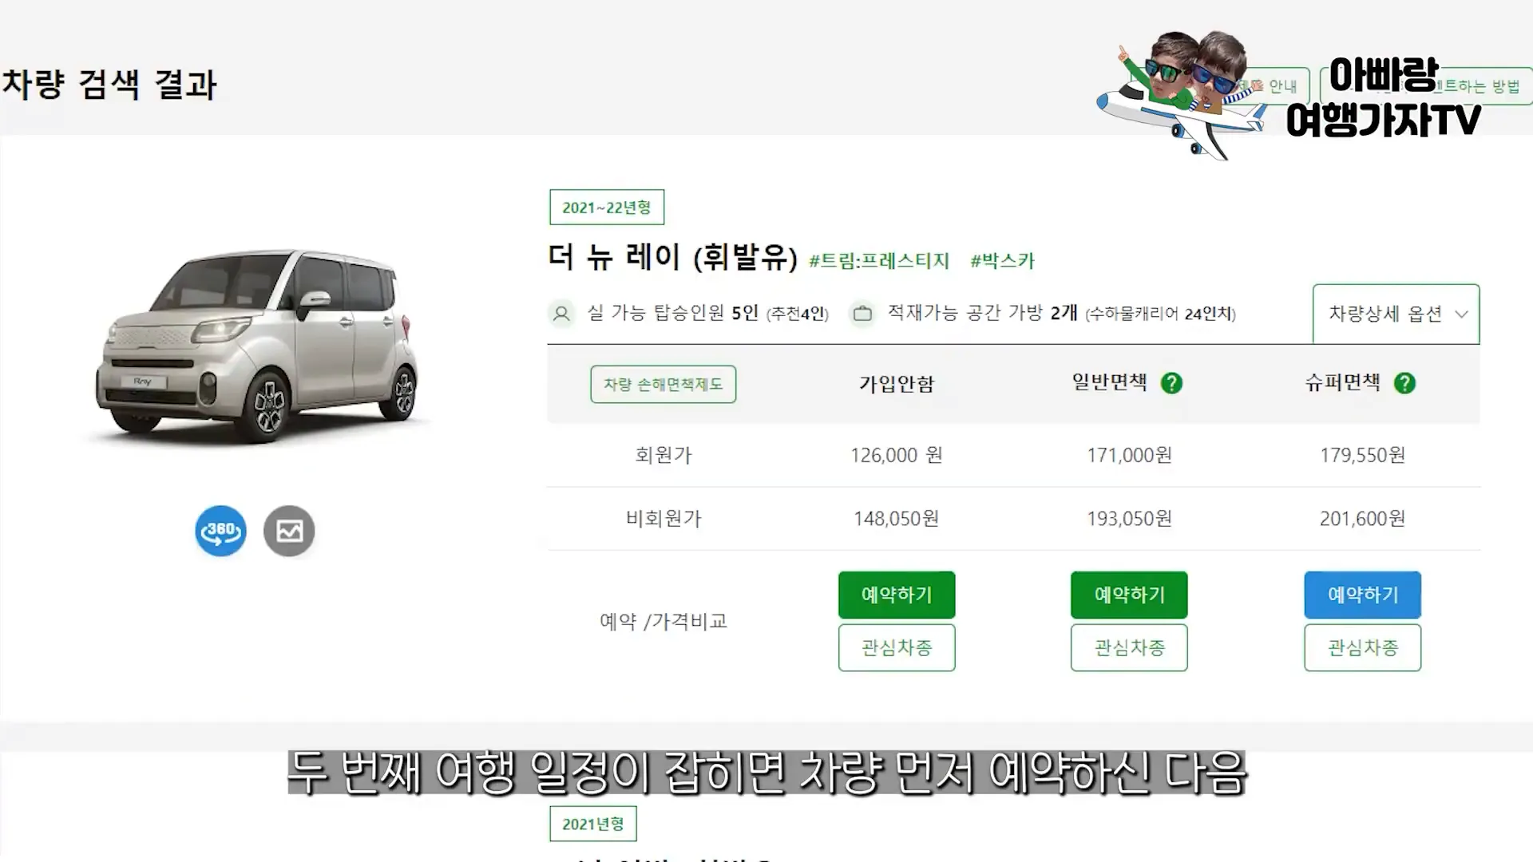The width and height of the screenshot is (1533, 862).
Task: Reserve with 일반면책 예약하기 button
Action: pyautogui.click(x=1129, y=595)
